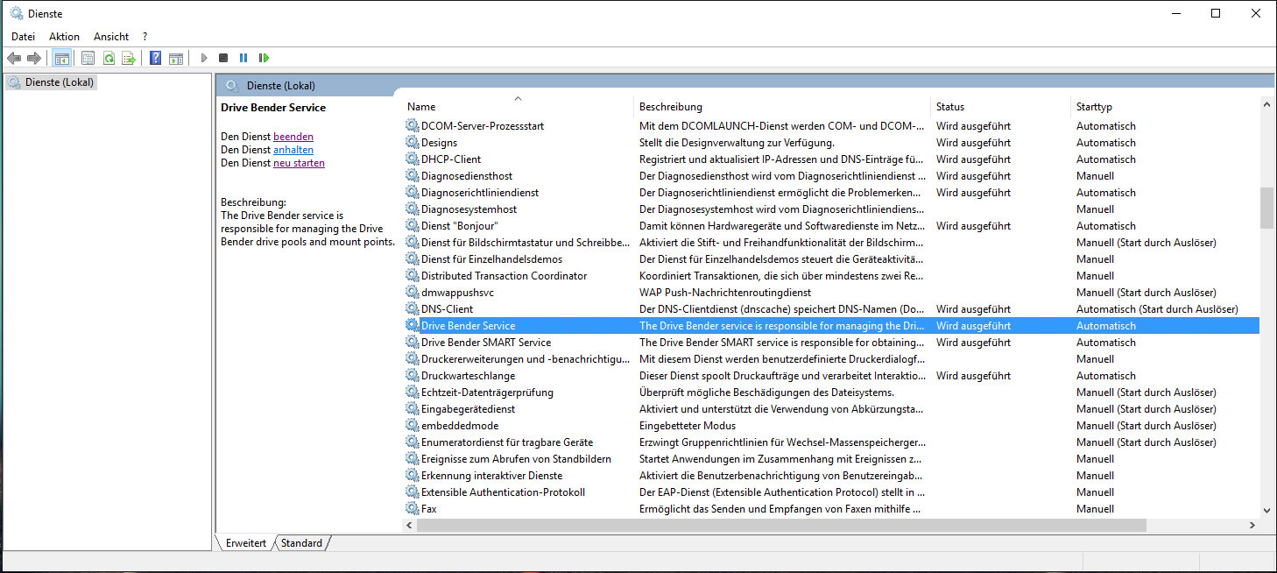The width and height of the screenshot is (1277, 573).
Task: Click gear icon of Druckwarteschlange row
Action: pyautogui.click(x=413, y=375)
